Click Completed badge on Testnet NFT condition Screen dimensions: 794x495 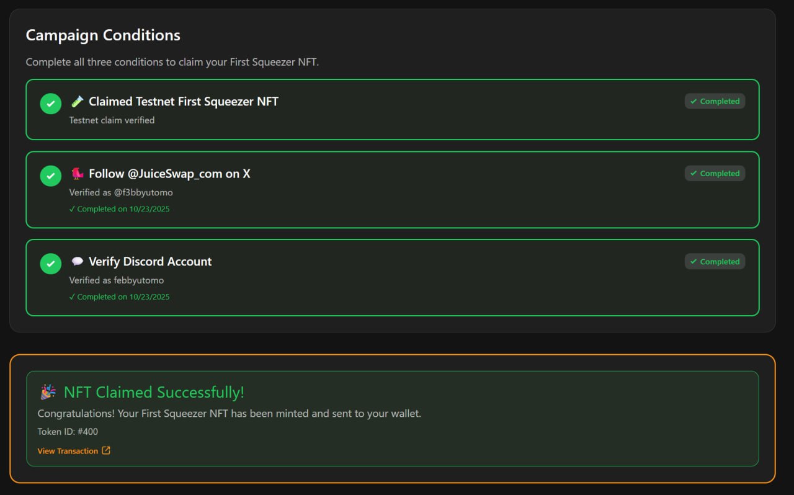pyautogui.click(x=715, y=101)
